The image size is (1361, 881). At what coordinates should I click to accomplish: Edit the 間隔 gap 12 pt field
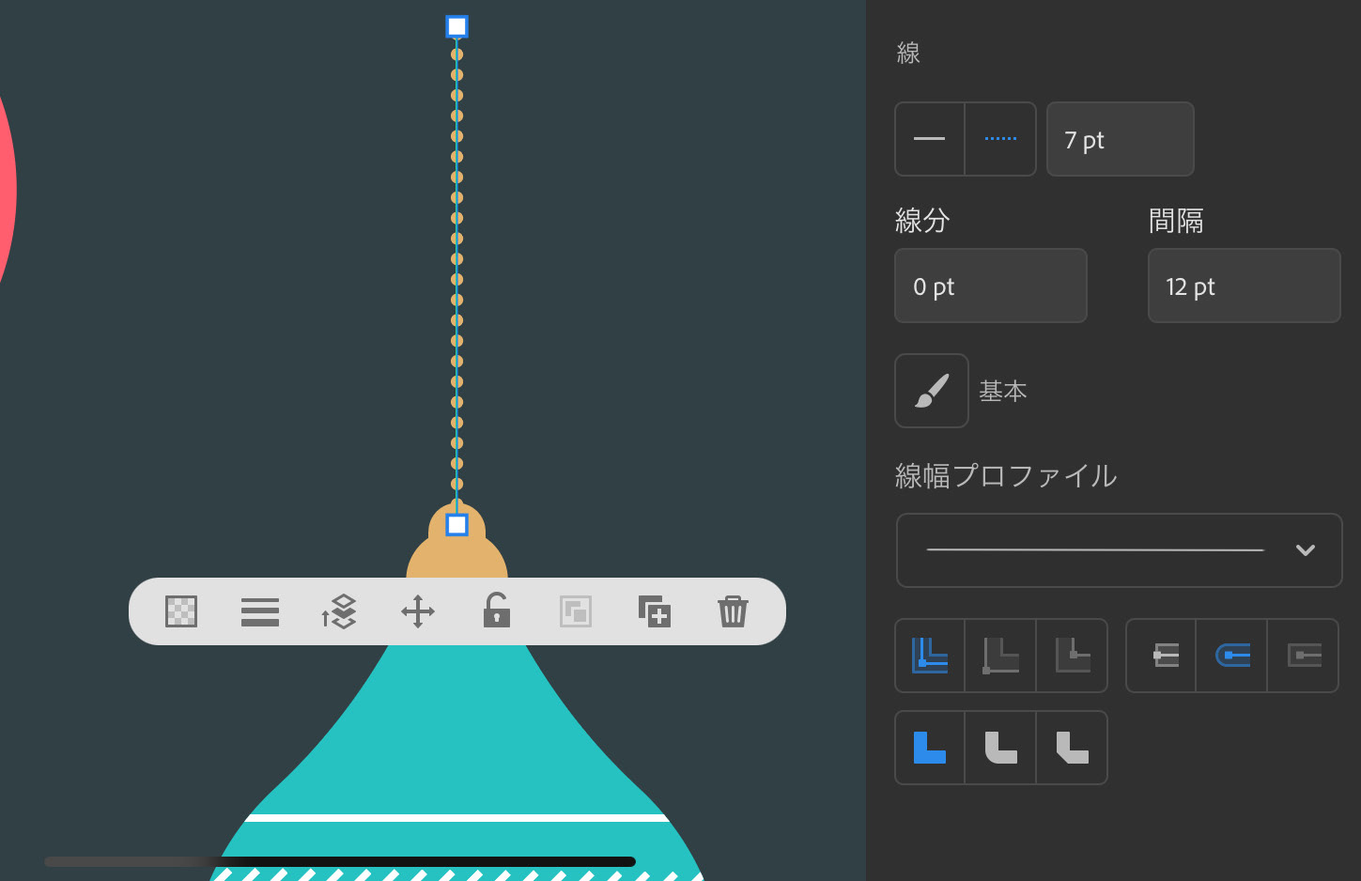[1244, 286]
